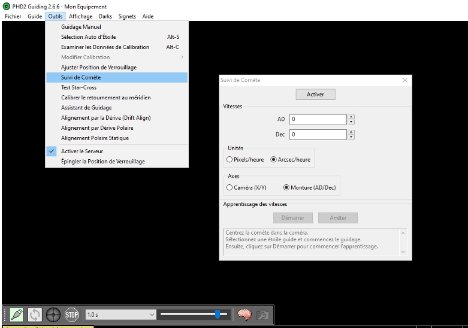Open the exposure time dropdown
The height and width of the screenshot is (328, 468).
coord(151,314)
